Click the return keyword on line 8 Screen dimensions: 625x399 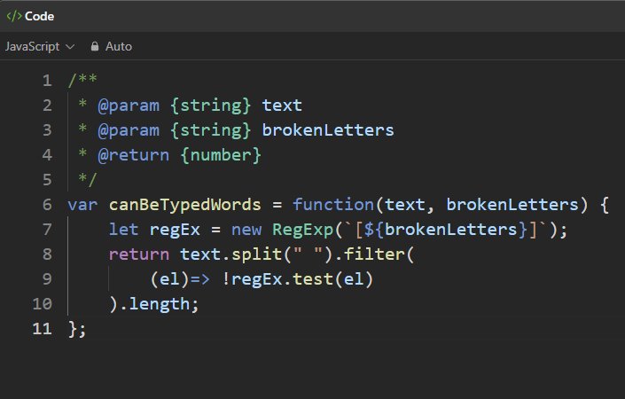click(139, 254)
